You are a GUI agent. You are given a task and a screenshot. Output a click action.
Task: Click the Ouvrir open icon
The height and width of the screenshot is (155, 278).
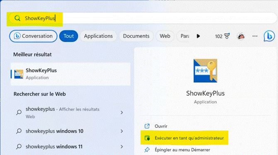pos(147,126)
